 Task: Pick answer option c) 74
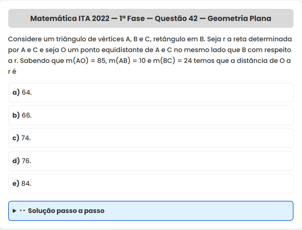[151, 138]
